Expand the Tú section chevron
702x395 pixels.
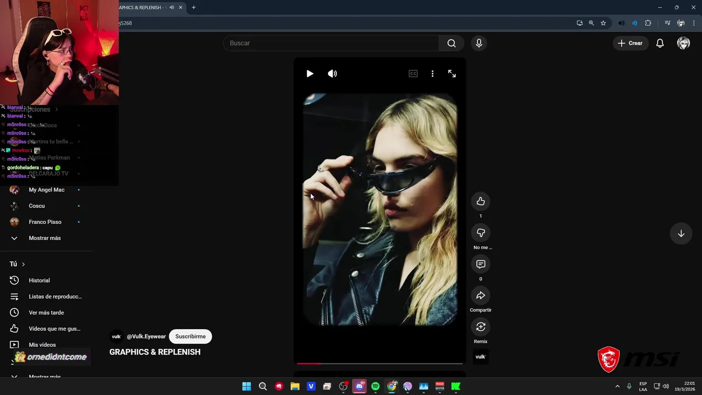click(x=23, y=264)
